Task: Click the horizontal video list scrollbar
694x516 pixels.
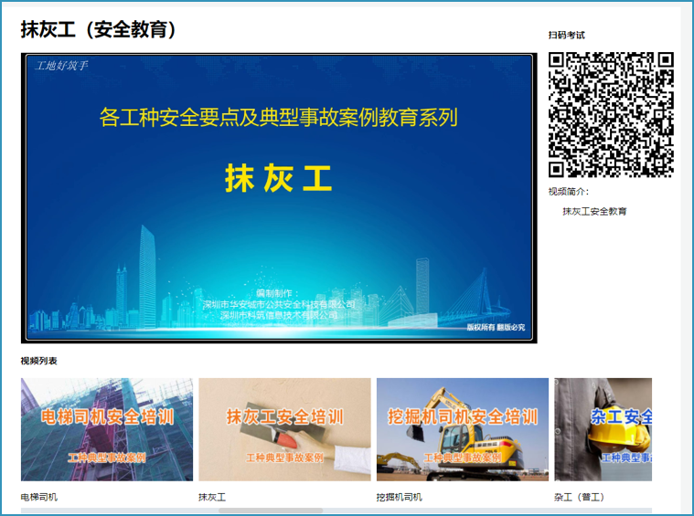Action: tap(271, 511)
